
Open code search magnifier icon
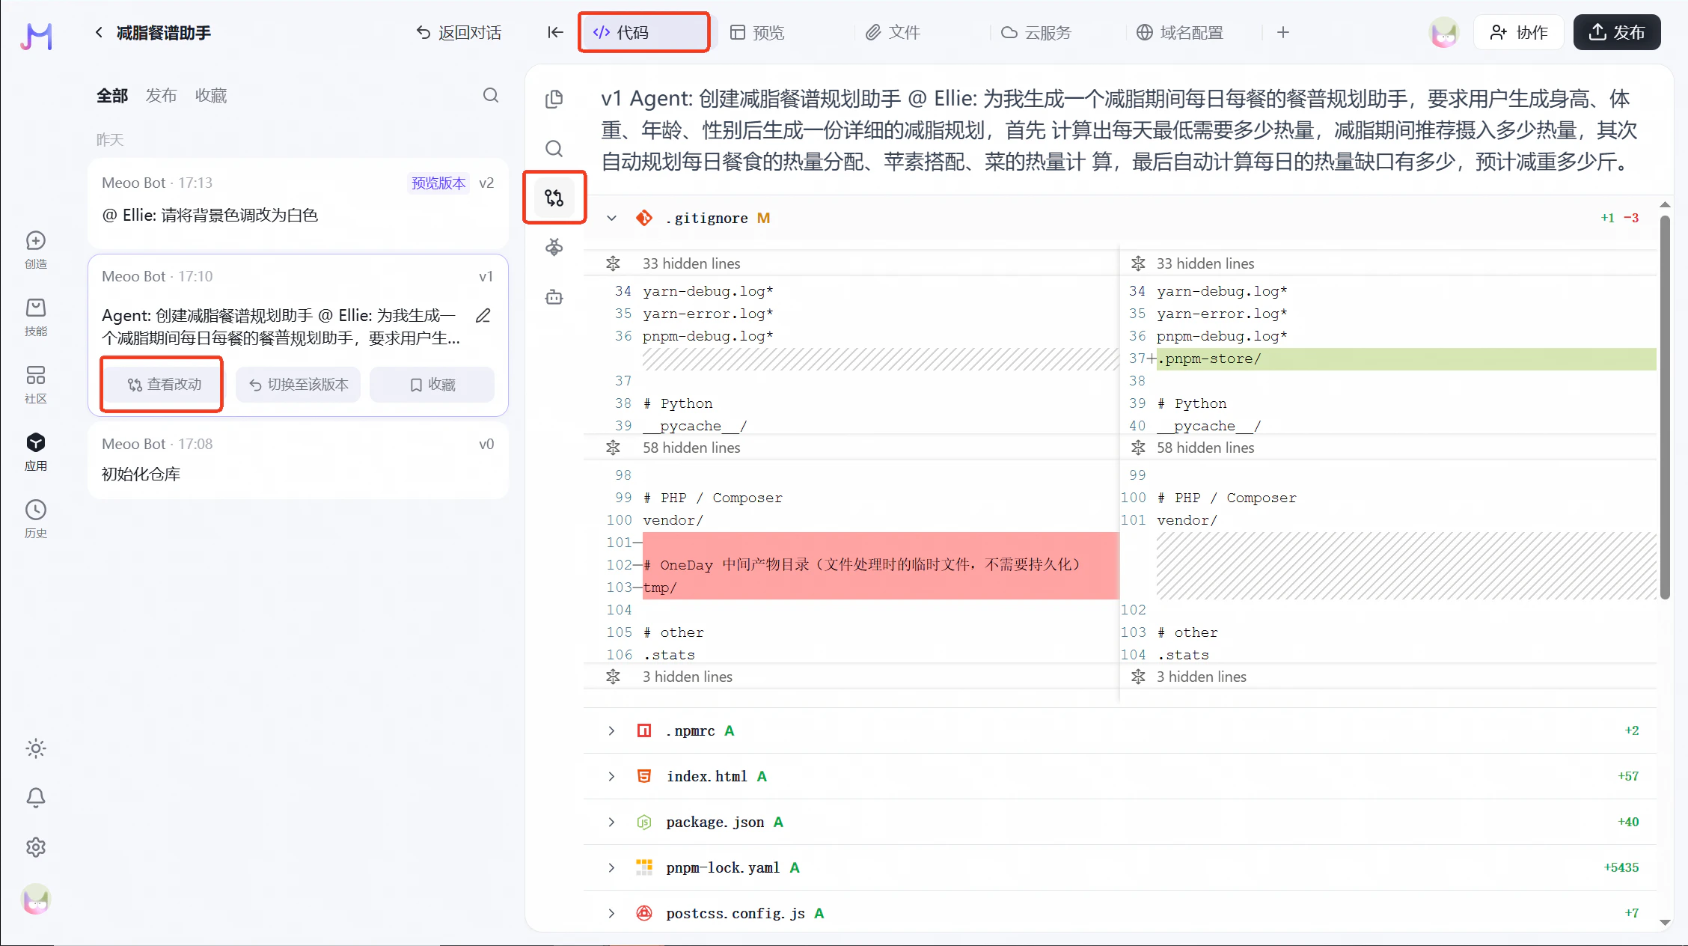click(554, 148)
